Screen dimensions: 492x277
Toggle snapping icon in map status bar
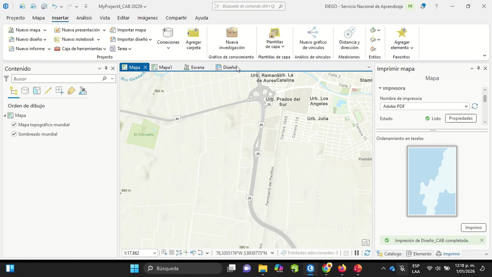pos(165,253)
